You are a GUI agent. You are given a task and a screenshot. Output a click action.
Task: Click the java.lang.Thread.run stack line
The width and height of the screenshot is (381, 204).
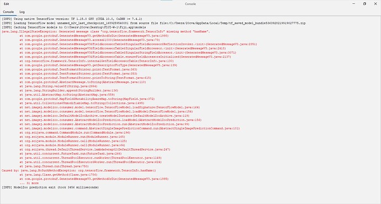[x=54, y=167]
